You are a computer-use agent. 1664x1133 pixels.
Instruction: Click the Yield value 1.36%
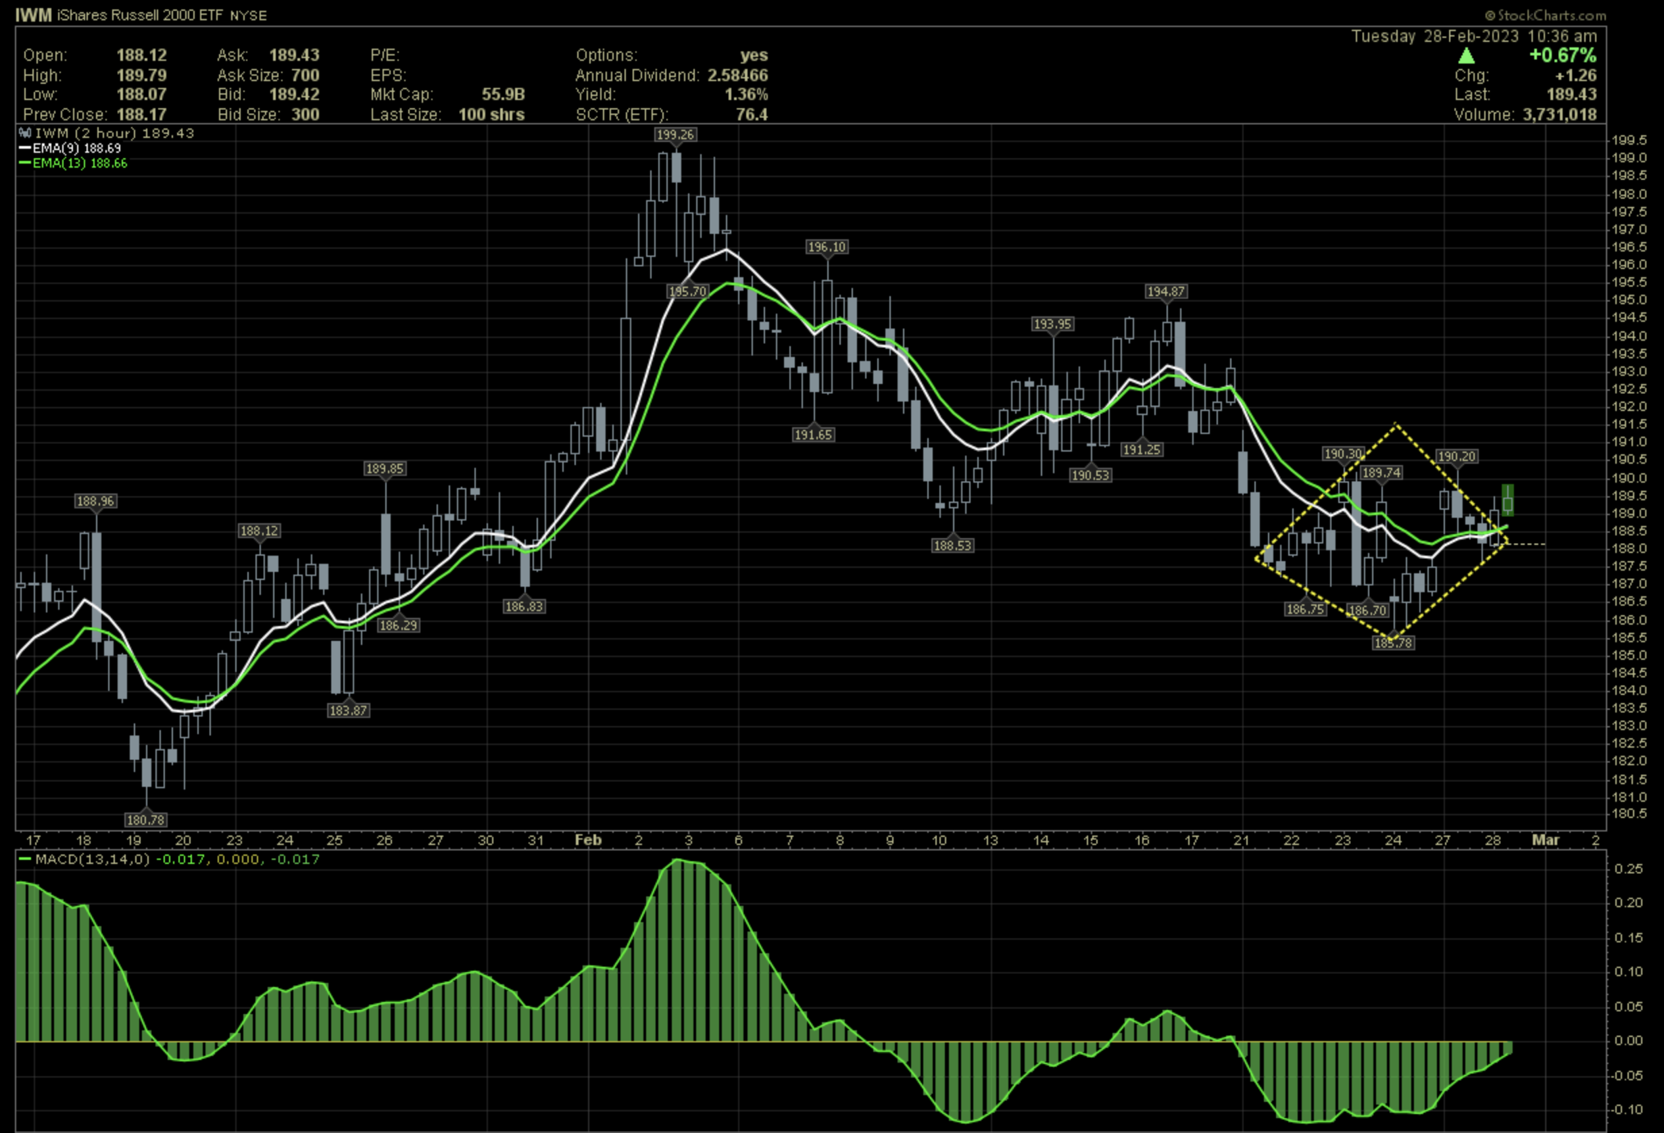point(746,95)
